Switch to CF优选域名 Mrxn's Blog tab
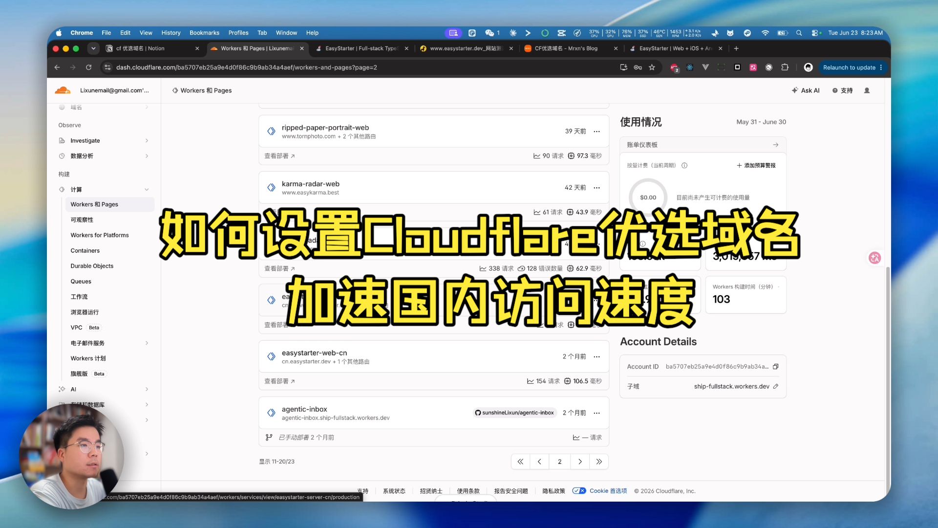The width and height of the screenshot is (938, 528). tap(571, 48)
